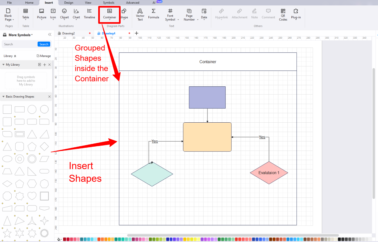The height and width of the screenshot is (242, 378).
Task: Click the vertical canvas scrollbar
Action: pos(374,133)
